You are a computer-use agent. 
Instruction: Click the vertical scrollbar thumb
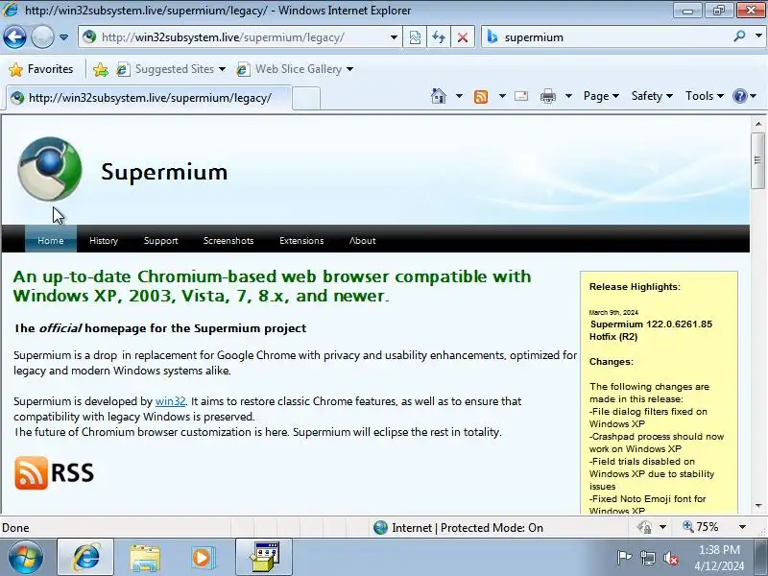coord(757,159)
